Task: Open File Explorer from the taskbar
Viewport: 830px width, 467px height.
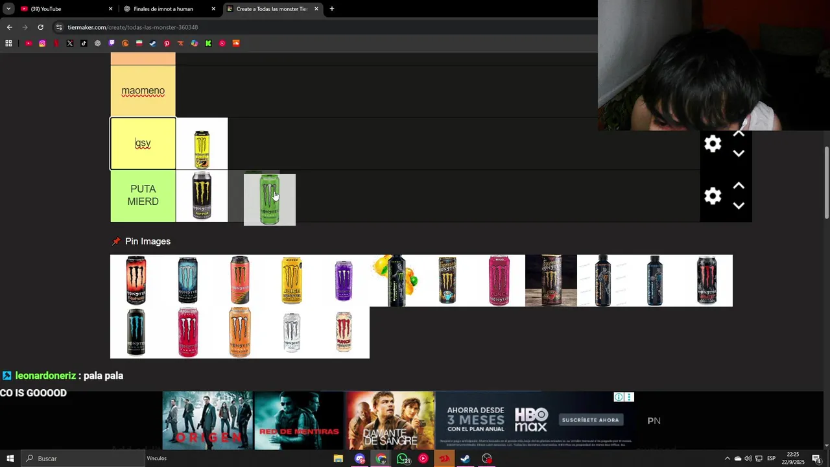Action: pyautogui.click(x=338, y=459)
